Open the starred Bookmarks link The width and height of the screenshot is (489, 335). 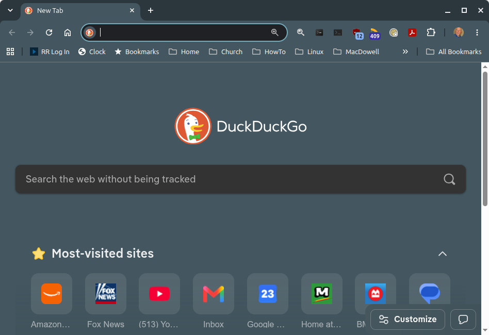(x=137, y=52)
